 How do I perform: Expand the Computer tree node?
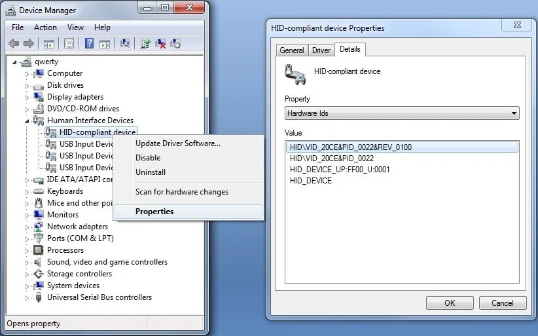[x=27, y=74]
